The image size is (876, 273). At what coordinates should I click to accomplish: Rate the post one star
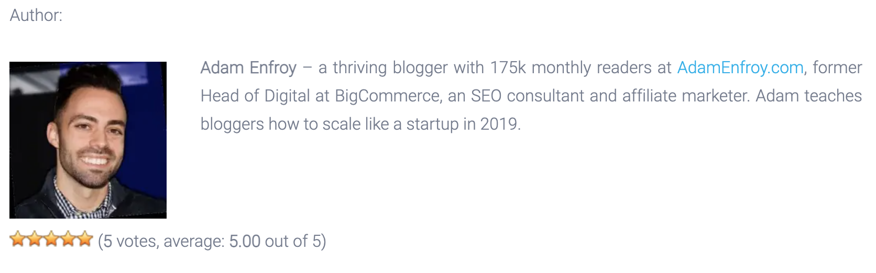tap(18, 239)
